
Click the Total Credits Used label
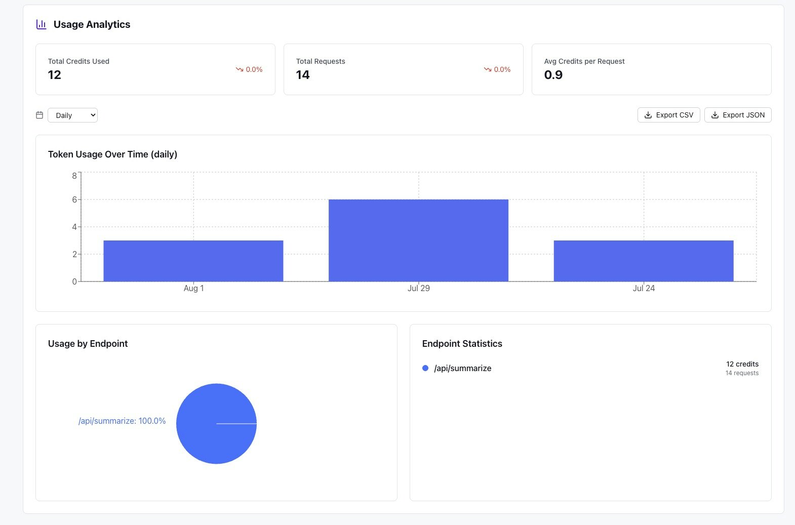(x=78, y=61)
